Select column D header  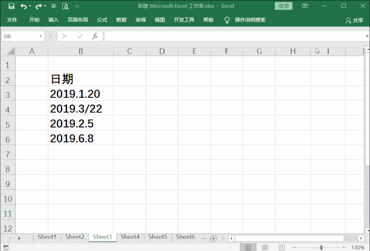[162, 51]
